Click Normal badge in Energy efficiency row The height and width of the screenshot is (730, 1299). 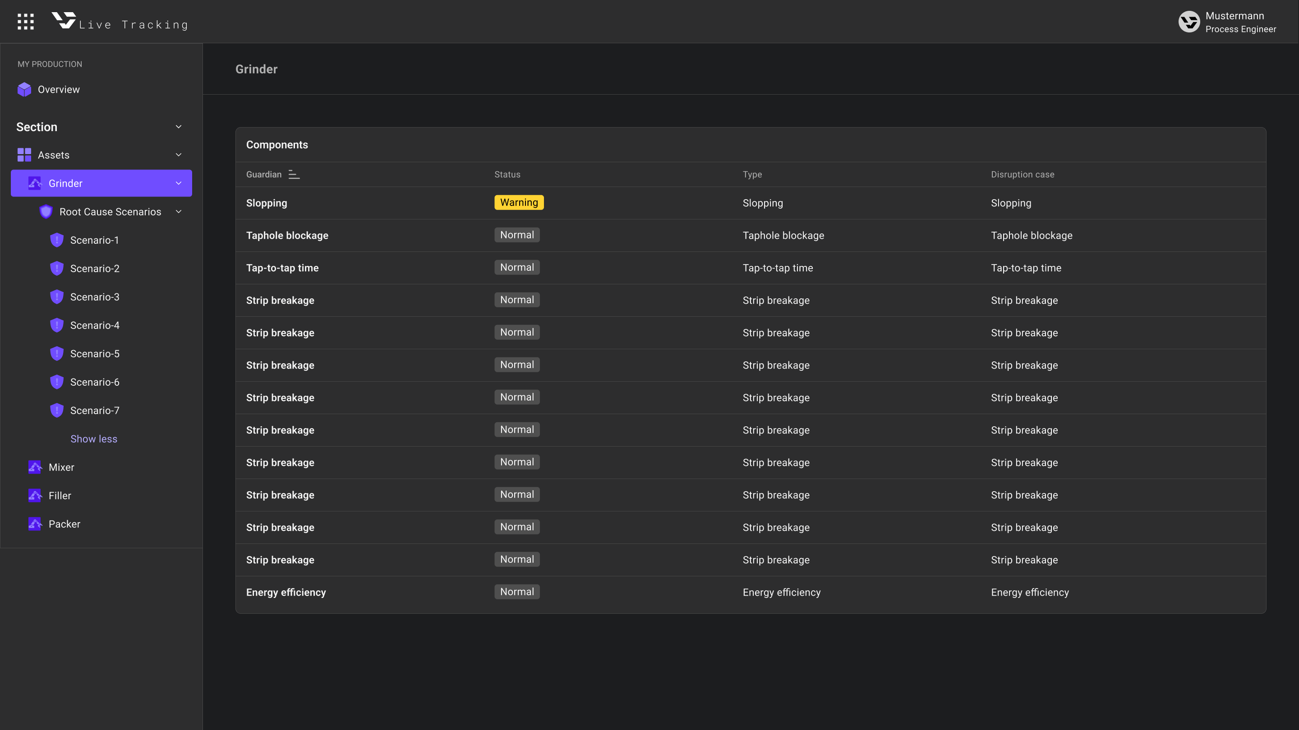point(517,592)
